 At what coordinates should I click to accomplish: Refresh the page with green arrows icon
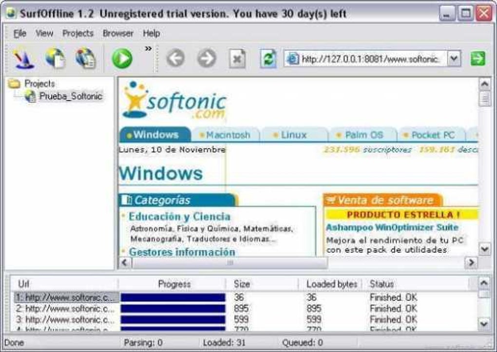[x=268, y=58]
